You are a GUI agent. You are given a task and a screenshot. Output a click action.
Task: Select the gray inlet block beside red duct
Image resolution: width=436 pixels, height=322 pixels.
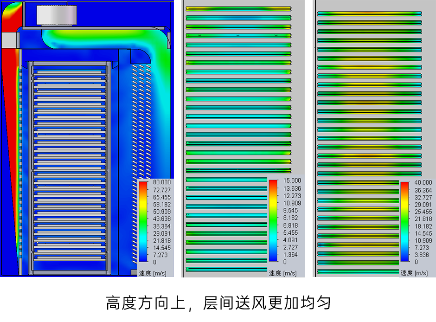9,40
